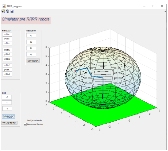This screenshot has height=151, width=168.
Task: Click the Prekazky panel label
Action: (6, 31)
